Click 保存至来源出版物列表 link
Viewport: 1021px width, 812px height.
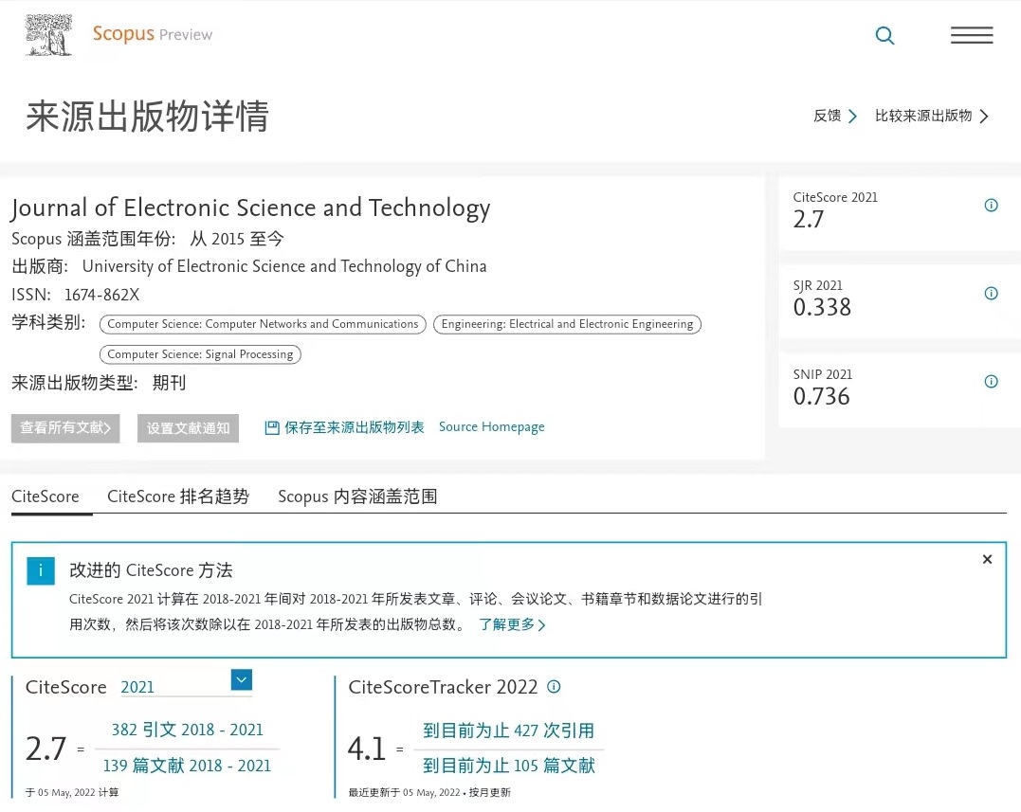click(x=345, y=428)
